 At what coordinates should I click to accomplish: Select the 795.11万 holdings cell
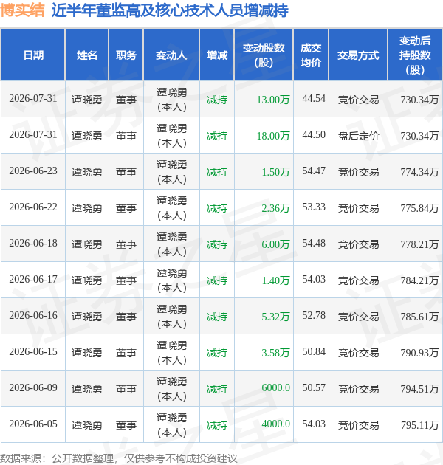[x=419, y=425]
